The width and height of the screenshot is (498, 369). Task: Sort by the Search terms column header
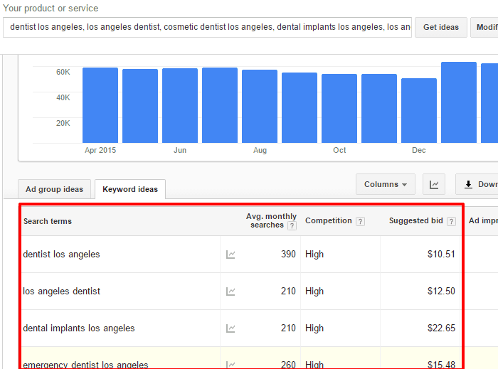pos(48,221)
